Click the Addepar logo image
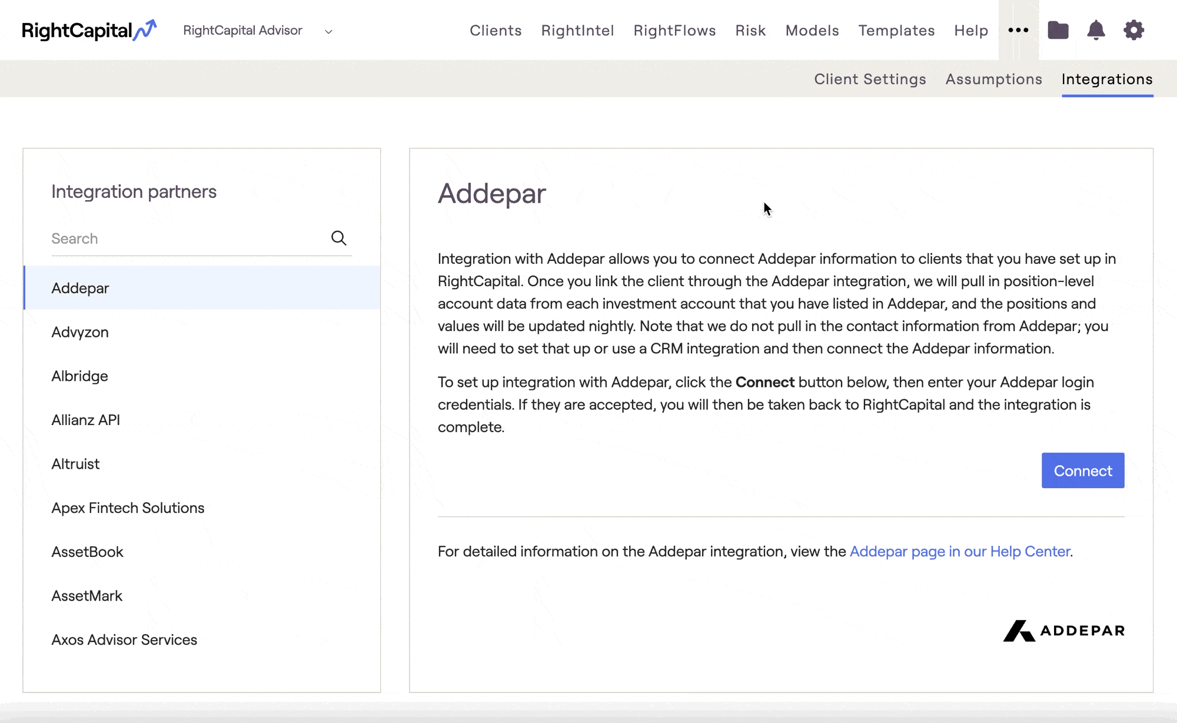Viewport: 1177px width, 723px height. (x=1063, y=631)
